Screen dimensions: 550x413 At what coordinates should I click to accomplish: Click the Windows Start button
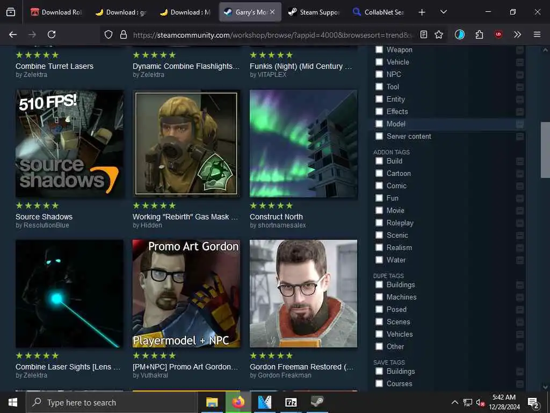tap(13, 402)
